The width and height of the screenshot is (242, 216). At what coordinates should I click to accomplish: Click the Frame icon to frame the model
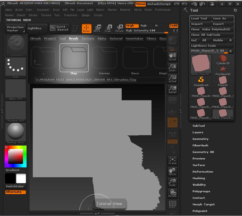pos(172,161)
